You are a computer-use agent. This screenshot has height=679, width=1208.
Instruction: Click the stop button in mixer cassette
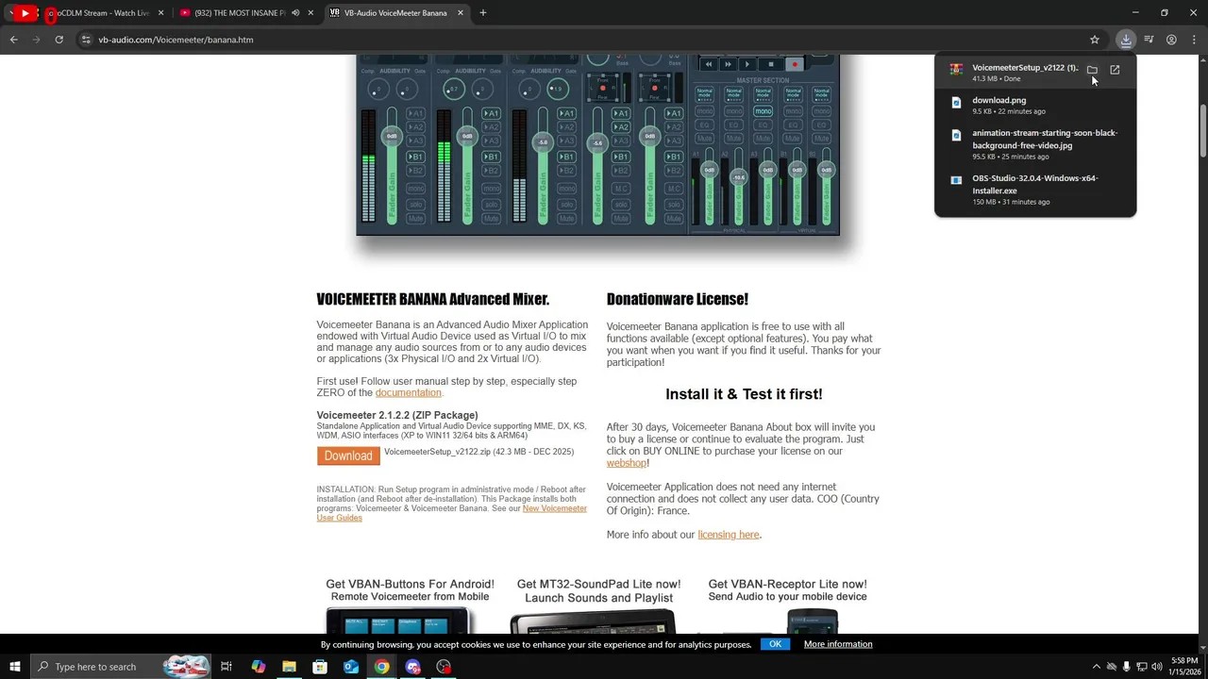771,64
